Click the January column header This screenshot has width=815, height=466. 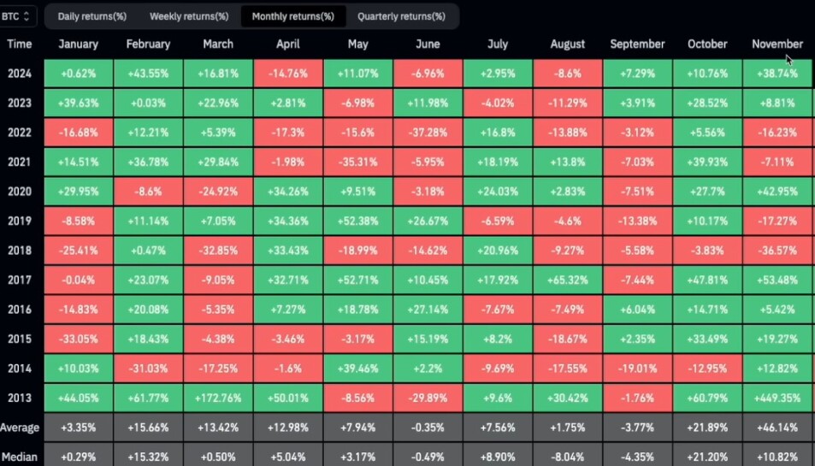point(78,44)
